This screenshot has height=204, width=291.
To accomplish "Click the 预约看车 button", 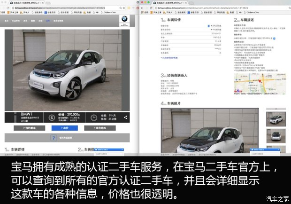I will [x=29, y=128].
